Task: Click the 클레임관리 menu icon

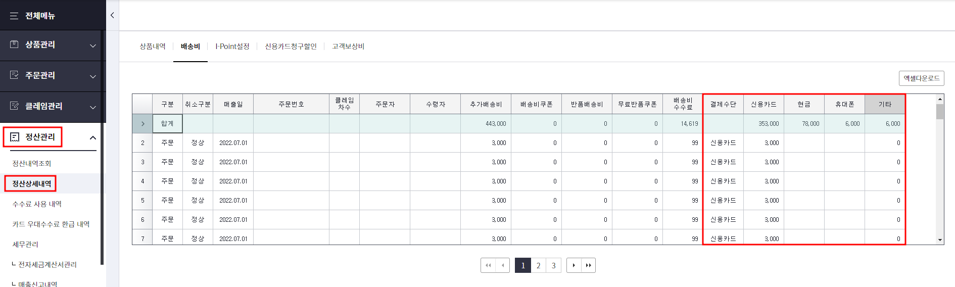Action: tap(14, 106)
